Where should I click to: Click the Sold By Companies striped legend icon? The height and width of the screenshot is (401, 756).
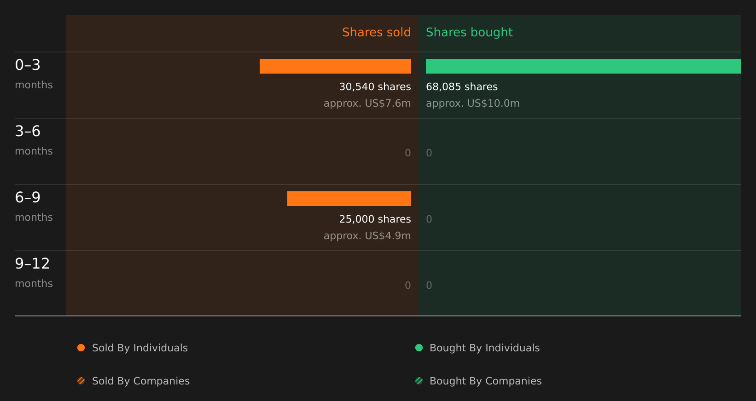click(81, 381)
